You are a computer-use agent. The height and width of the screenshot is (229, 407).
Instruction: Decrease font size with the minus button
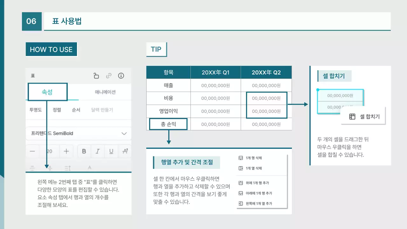coord(32,151)
